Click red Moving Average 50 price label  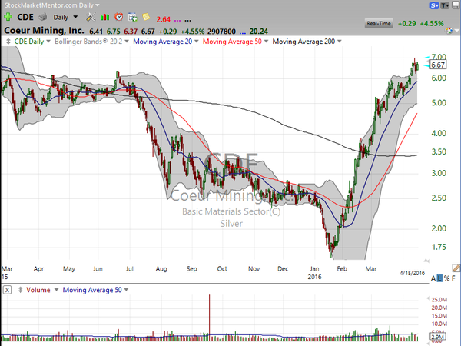(232, 42)
